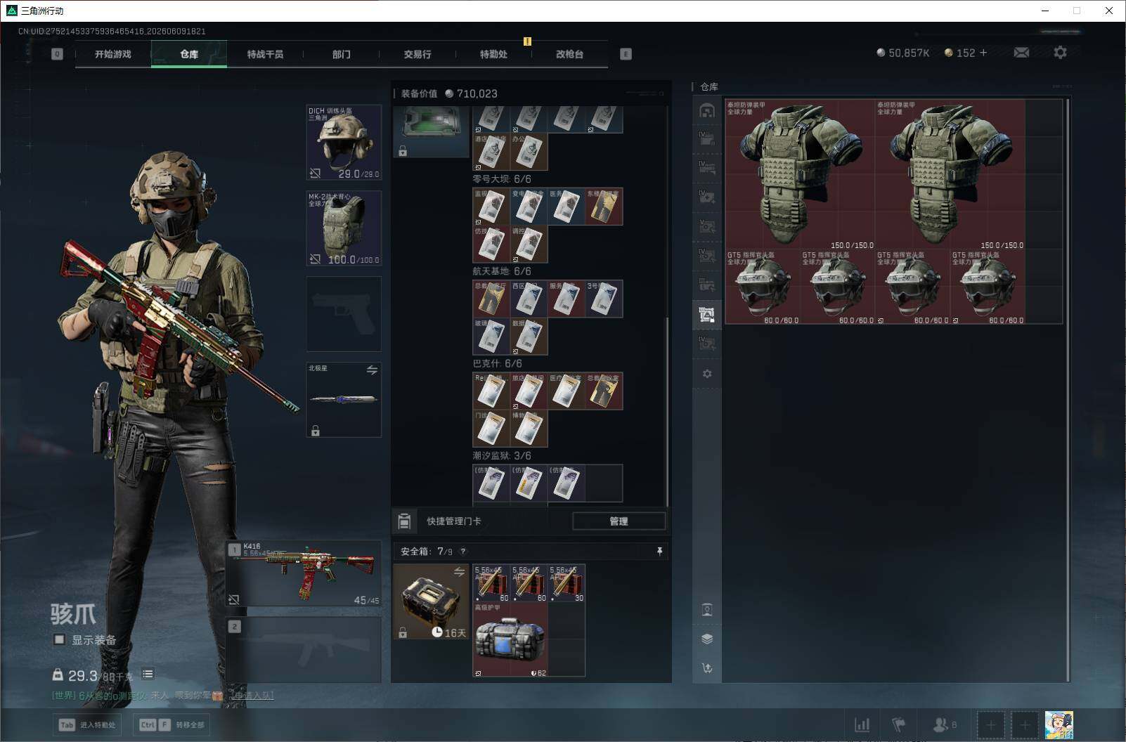Screen dimensions: 1126x742
Task: Open the mail inbox envelope icon
Action: click(1021, 53)
